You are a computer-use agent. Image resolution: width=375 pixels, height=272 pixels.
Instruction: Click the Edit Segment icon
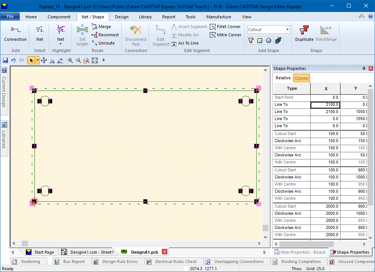(x=161, y=30)
